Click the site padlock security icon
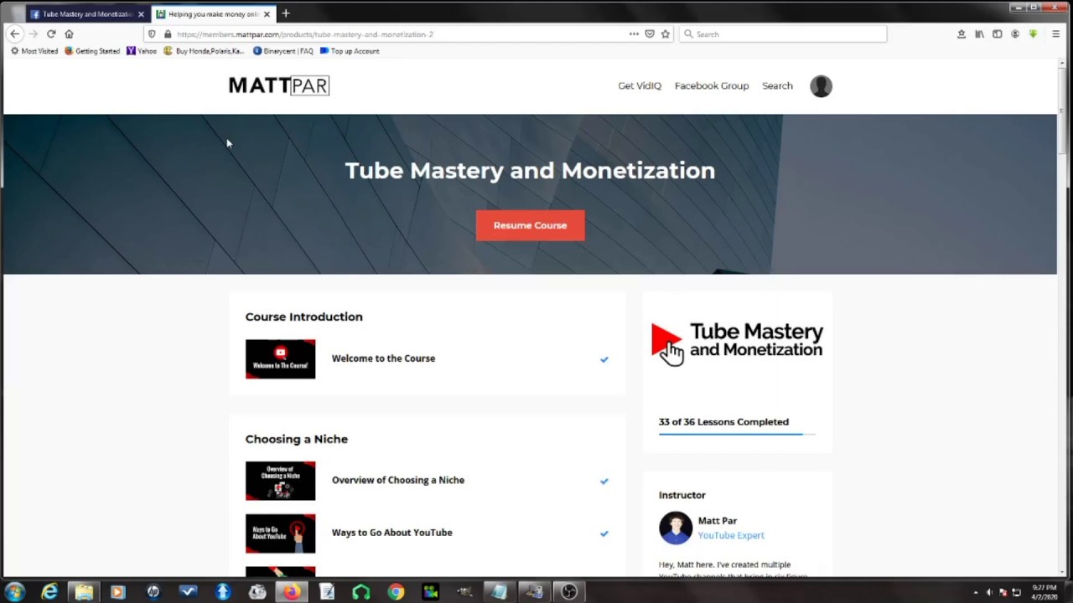 168,34
